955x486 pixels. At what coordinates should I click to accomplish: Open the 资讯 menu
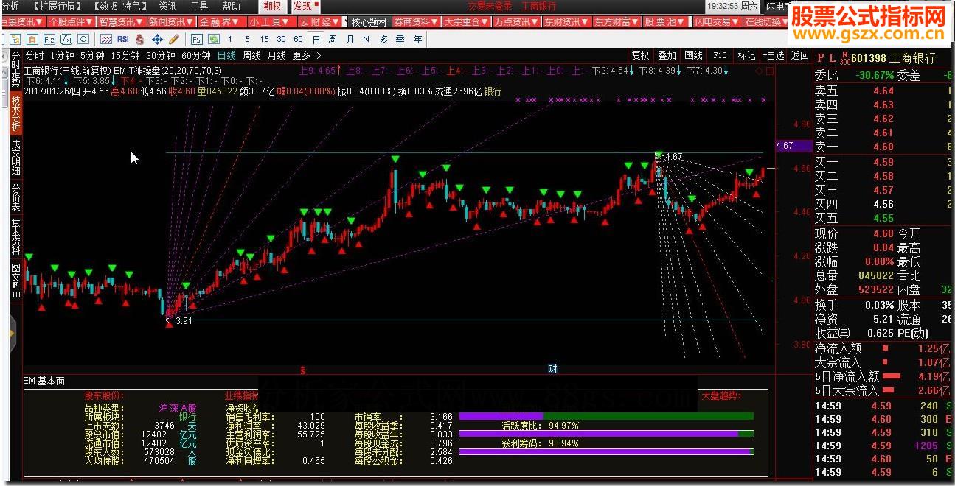click(167, 6)
